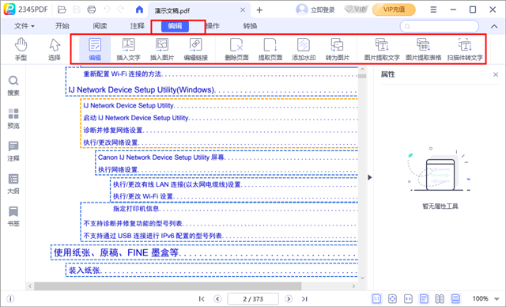
Task: Click 添加水印 add watermark icon
Action: pyautogui.click(x=304, y=49)
